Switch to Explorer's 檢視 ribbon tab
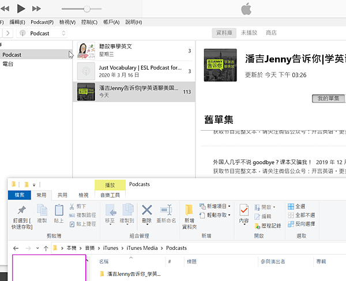Image resolution: width=346 pixels, height=281 pixels. pyautogui.click(x=84, y=195)
